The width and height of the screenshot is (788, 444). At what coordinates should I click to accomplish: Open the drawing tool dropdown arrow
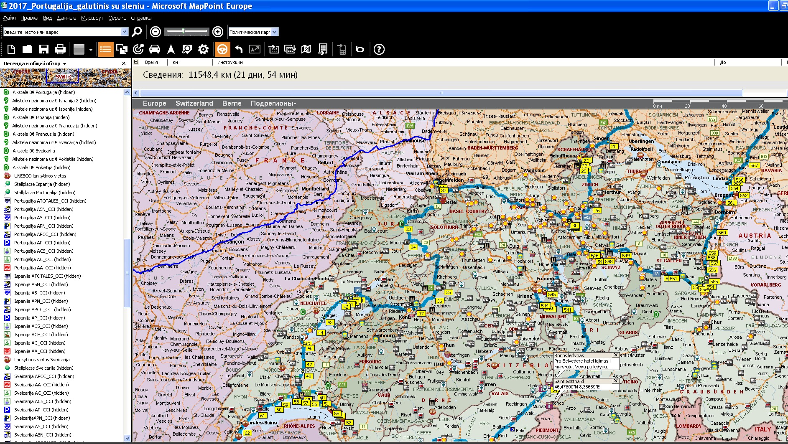91,50
